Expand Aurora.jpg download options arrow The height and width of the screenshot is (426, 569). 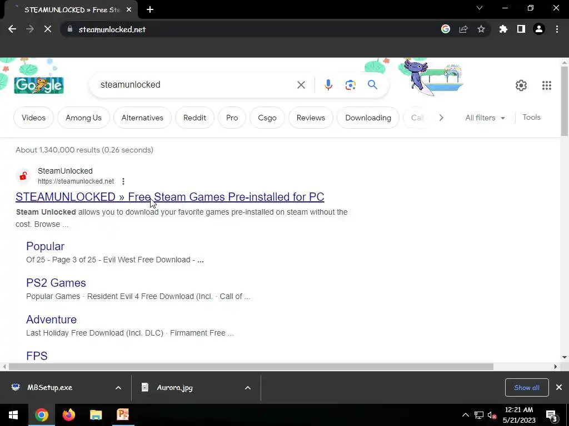click(x=248, y=388)
